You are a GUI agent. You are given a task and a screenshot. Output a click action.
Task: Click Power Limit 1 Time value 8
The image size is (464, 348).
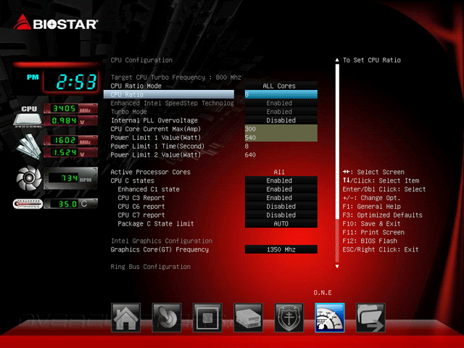point(246,146)
